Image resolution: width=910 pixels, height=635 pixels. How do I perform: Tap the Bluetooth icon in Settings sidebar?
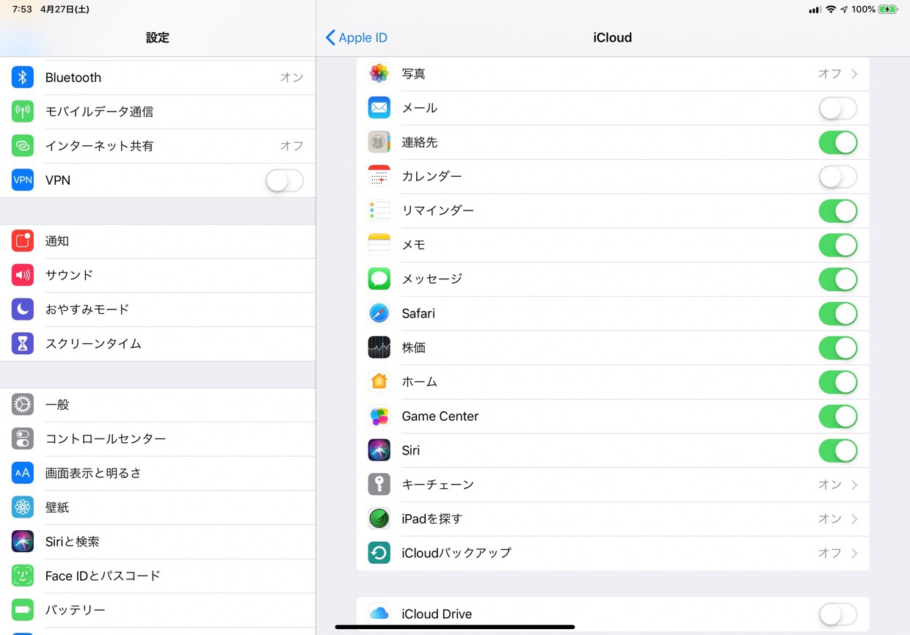23,77
